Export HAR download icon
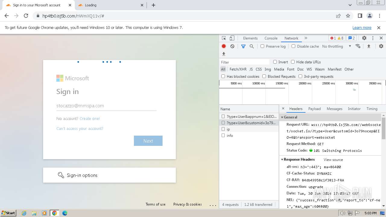 (224, 54)
